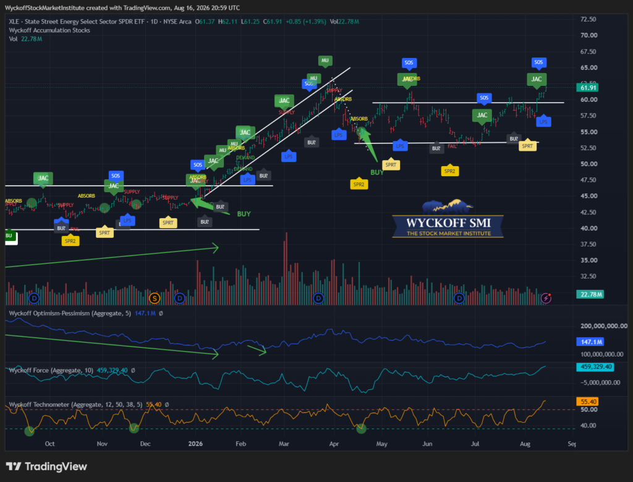Screen dimensions: 633x482
Task: Select the blue SOS label above the May peak
Action: (x=409, y=62)
